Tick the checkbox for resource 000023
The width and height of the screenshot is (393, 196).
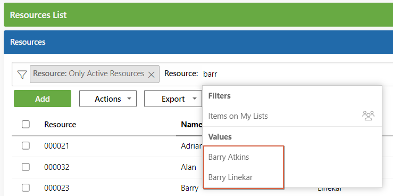click(26, 187)
